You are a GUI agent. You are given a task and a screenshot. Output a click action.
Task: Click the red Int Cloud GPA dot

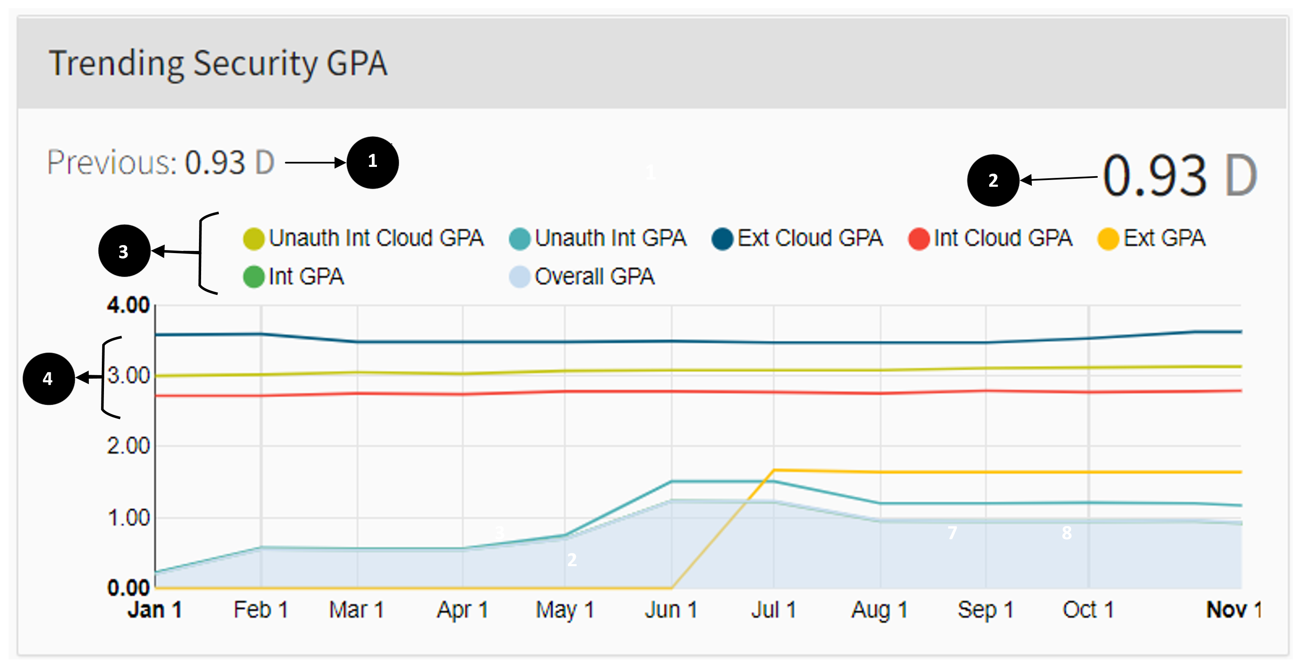coord(919,239)
